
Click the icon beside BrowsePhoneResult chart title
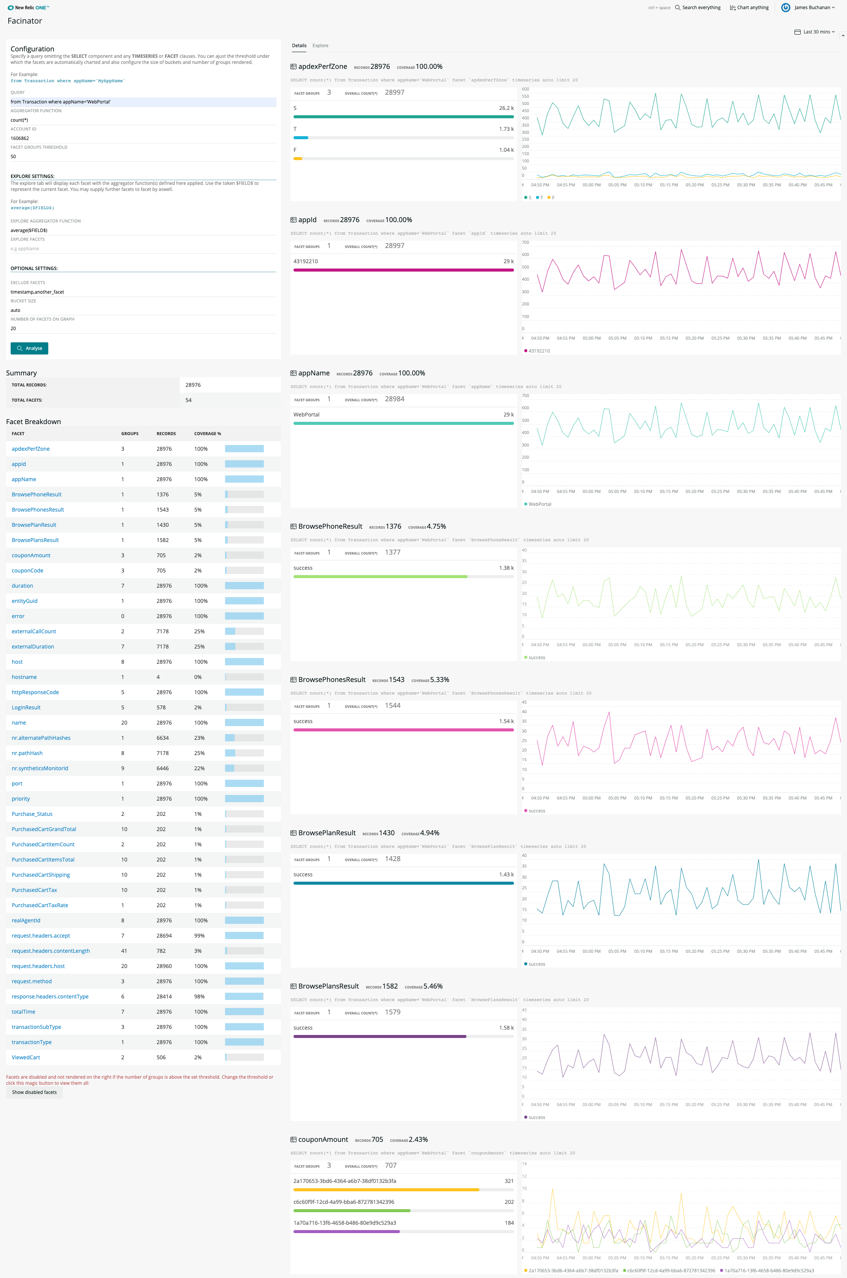pyautogui.click(x=293, y=526)
